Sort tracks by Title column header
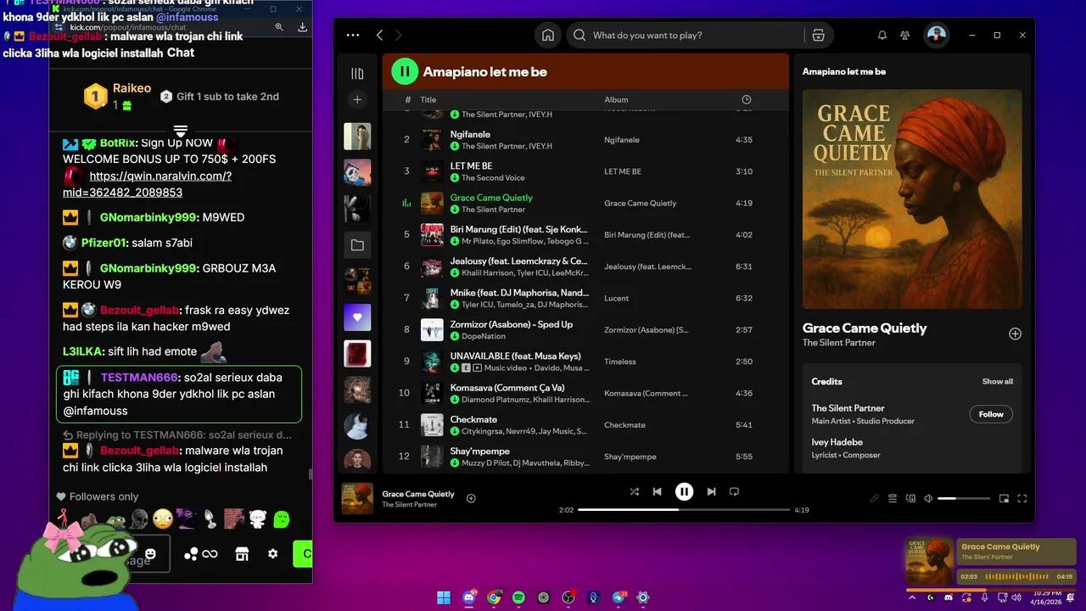This screenshot has width=1086, height=611. point(428,99)
